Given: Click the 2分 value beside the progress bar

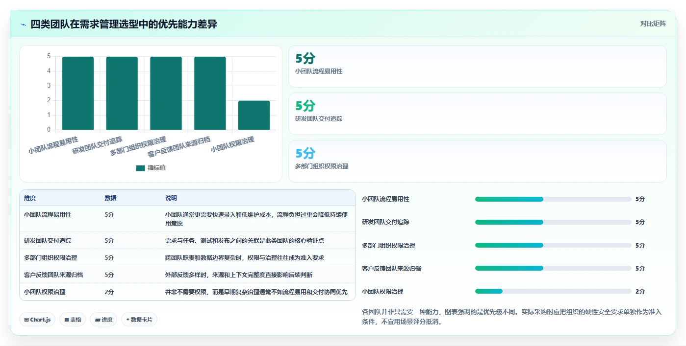Looking at the screenshot, I should 640,292.
